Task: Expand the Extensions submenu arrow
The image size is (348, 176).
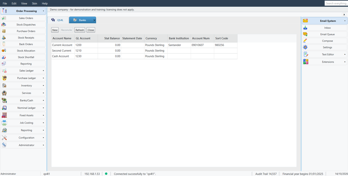Action: point(345,62)
